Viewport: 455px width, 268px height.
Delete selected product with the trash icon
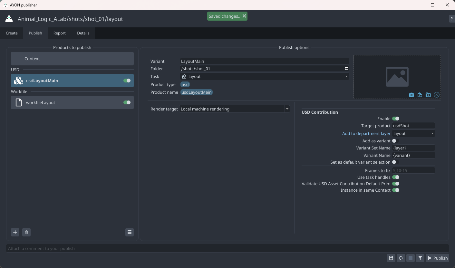click(x=26, y=232)
